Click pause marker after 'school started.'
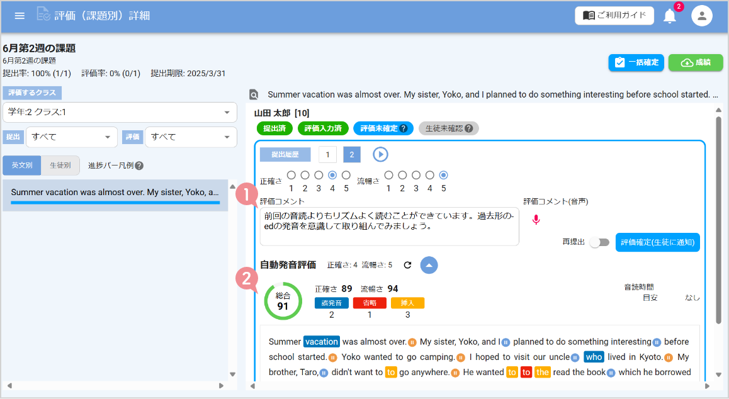The width and height of the screenshot is (729, 399). 332,358
